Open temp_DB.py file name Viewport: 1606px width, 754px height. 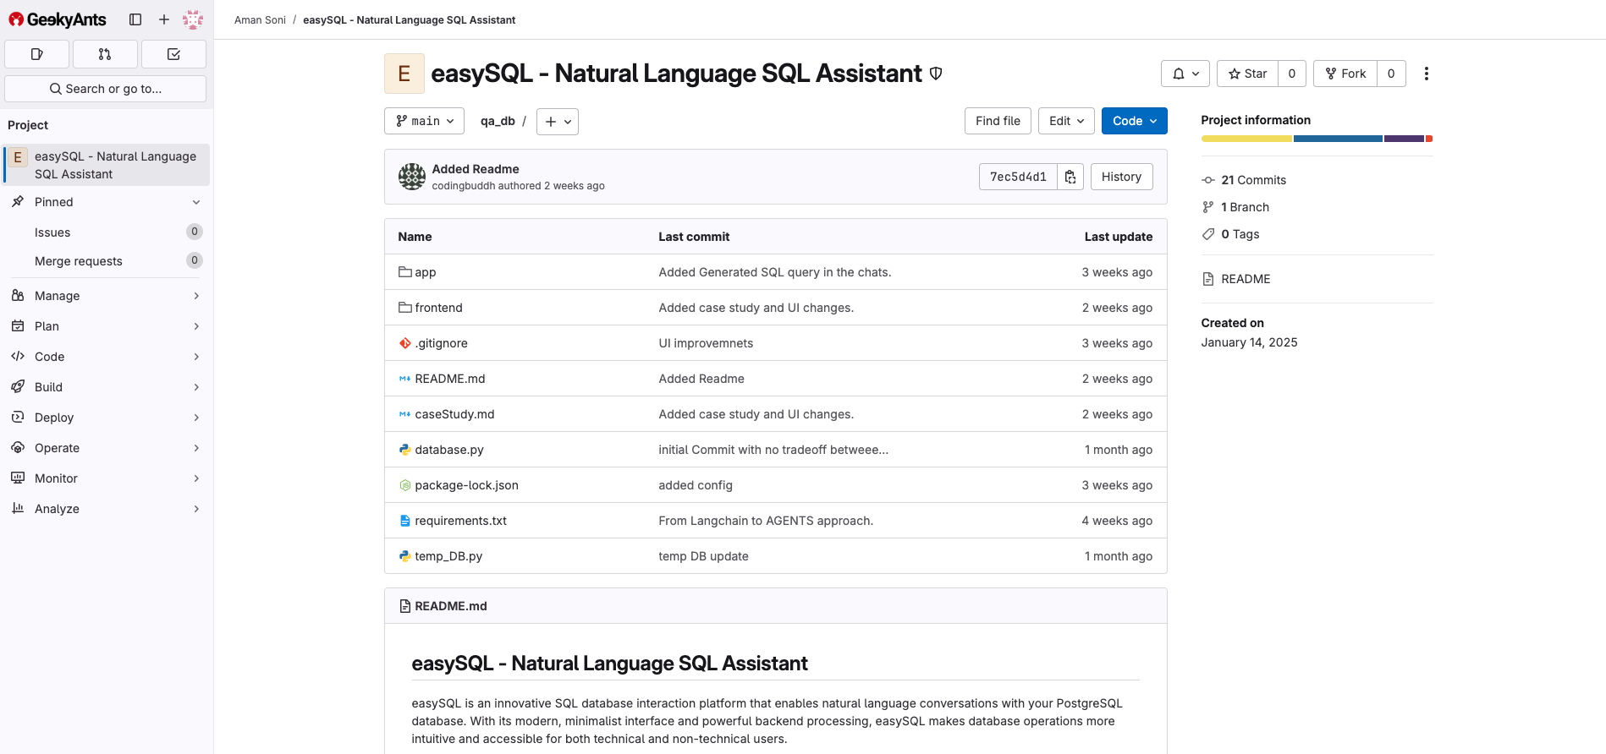[x=448, y=556]
